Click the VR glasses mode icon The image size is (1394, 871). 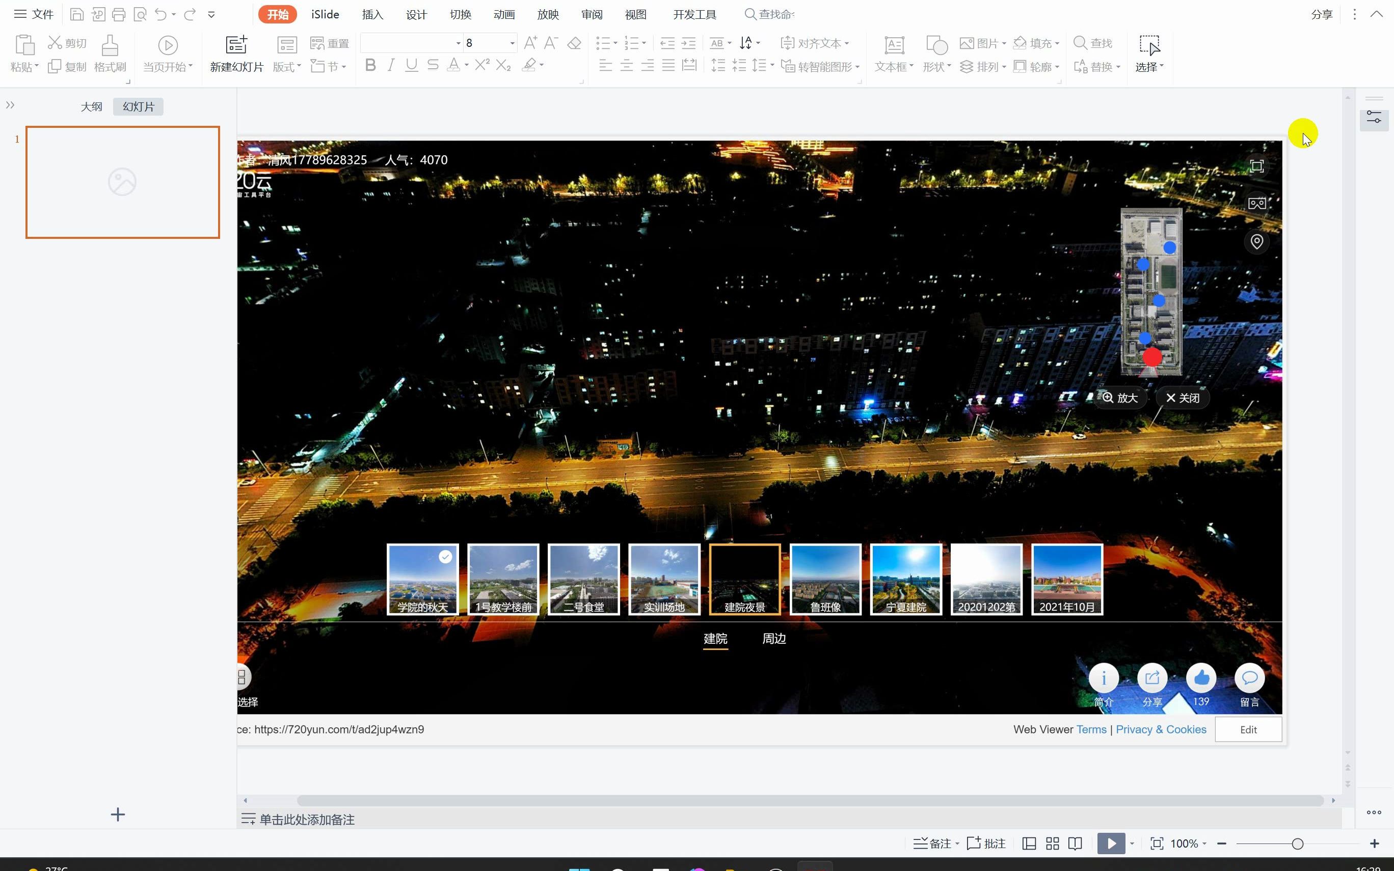click(x=1256, y=203)
